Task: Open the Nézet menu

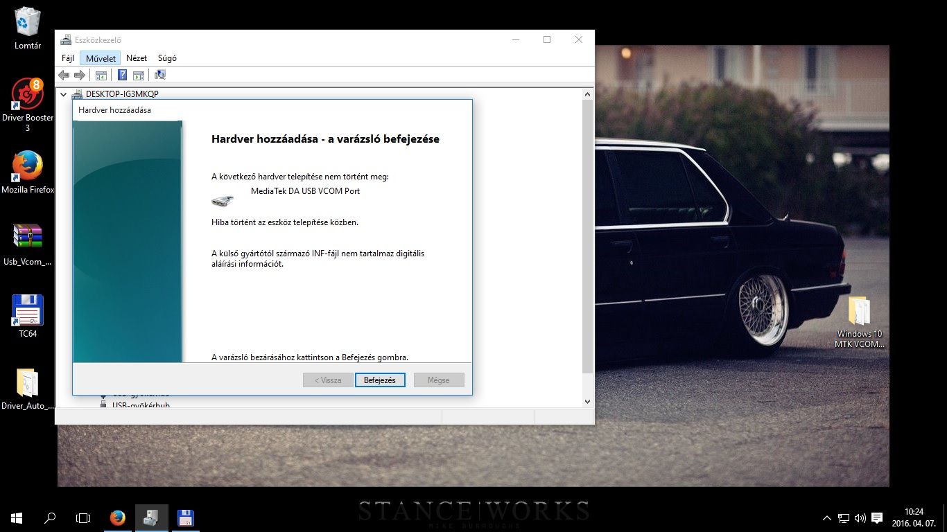Action: tap(137, 58)
